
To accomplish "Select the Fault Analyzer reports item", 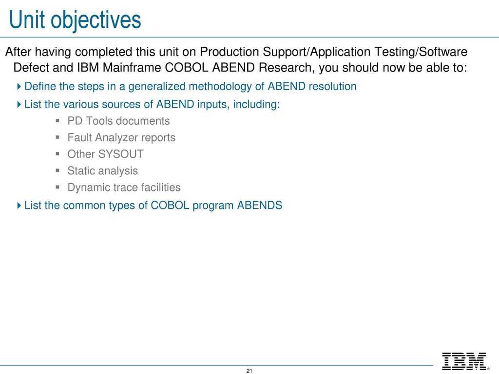I will tap(121, 138).
